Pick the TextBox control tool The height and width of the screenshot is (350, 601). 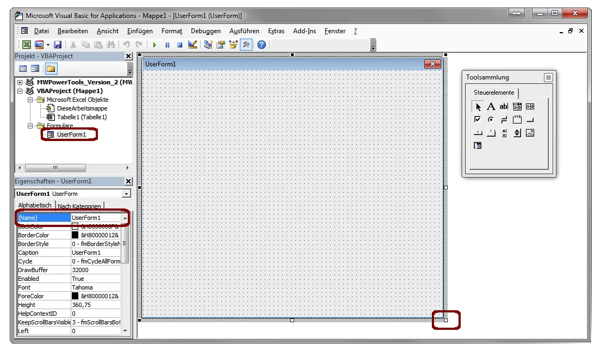[504, 107]
